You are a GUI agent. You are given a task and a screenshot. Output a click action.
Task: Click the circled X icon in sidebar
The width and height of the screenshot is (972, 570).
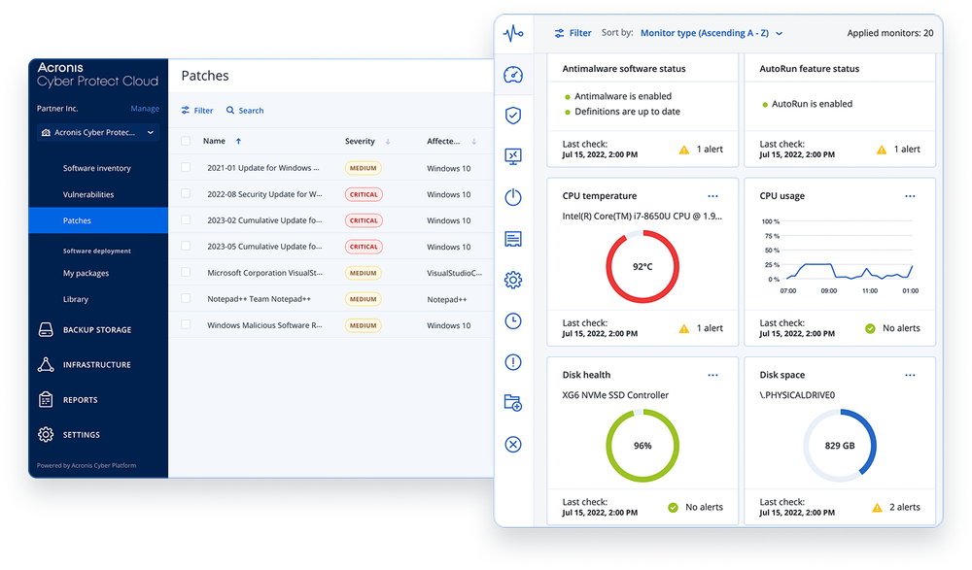(513, 444)
